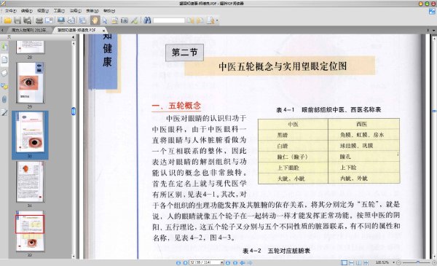This screenshot has width=437, height=266.
Task: Click the binoculars Find icon
Action: [x=147, y=20]
